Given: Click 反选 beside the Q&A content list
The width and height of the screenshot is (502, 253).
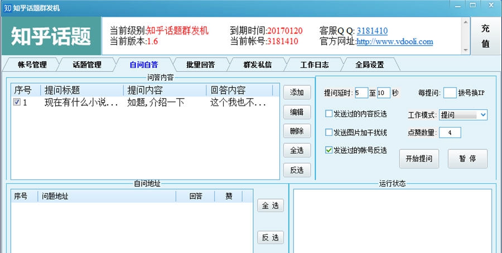Looking at the screenshot, I should [x=297, y=170].
